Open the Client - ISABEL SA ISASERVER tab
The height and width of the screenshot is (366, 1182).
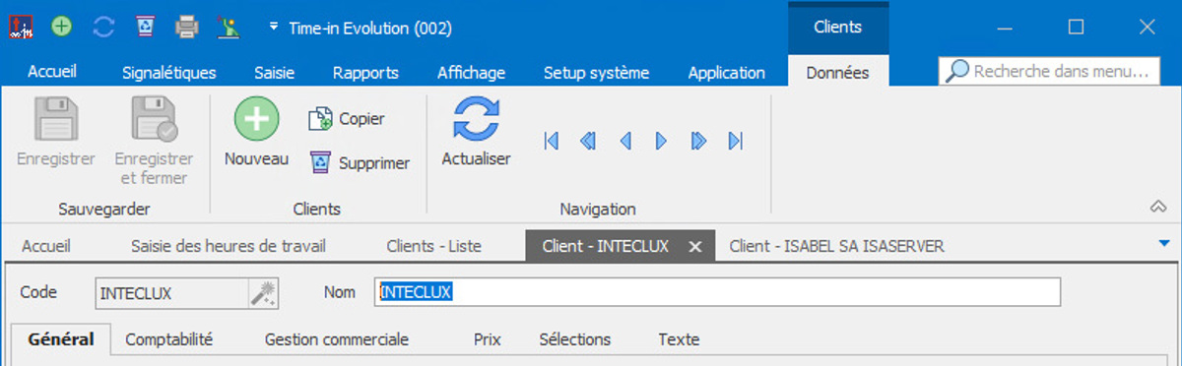[836, 246]
